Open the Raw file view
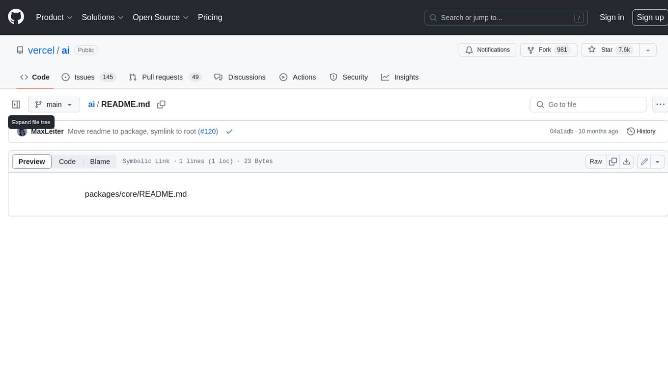The height and width of the screenshot is (375, 668). (x=596, y=161)
